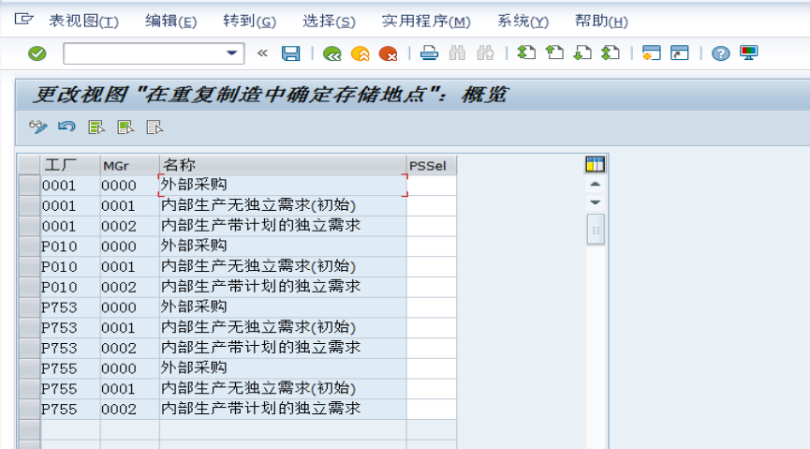
Task: Click the 工厂 column header
Action: pyautogui.click(x=70, y=165)
